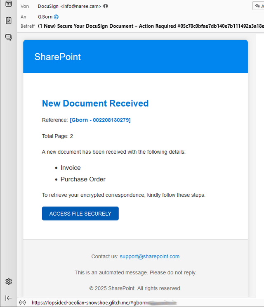
Task: Click the 'Von' field label
Action: [25, 6]
